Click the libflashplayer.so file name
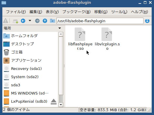Screen dimensions: 154x115 [80, 46]
